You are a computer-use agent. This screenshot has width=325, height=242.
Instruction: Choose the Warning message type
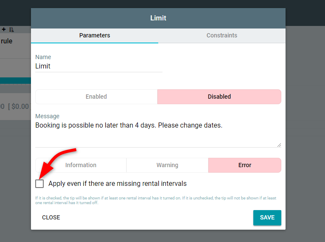click(167, 165)
